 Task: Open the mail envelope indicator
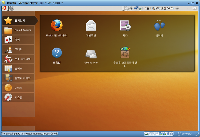(195, 8)
